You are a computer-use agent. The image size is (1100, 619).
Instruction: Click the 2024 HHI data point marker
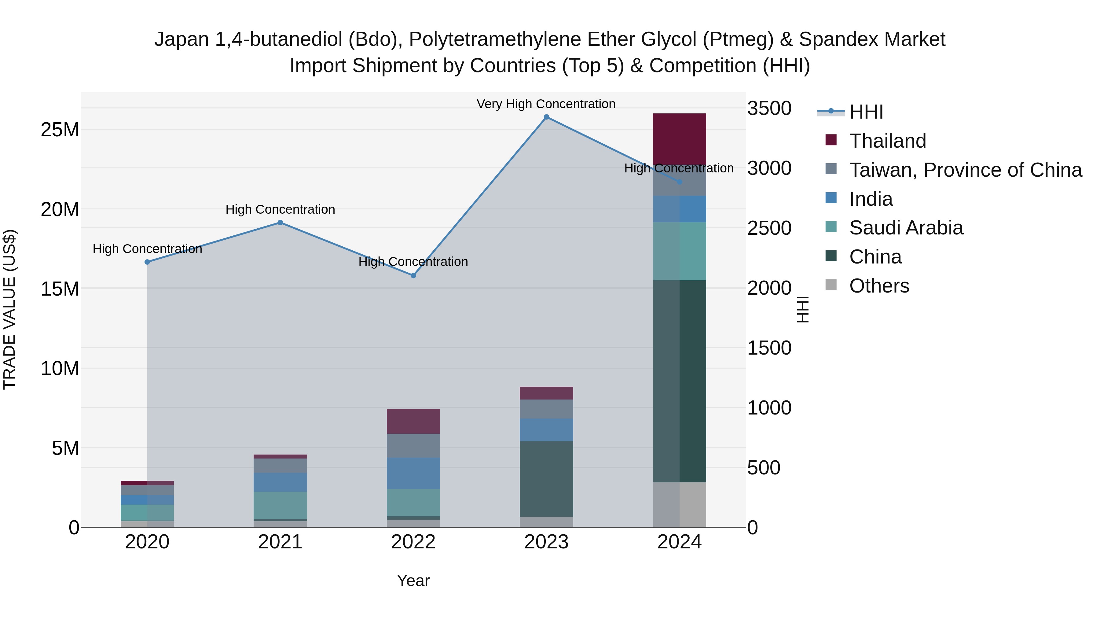[x=679, y=182]
